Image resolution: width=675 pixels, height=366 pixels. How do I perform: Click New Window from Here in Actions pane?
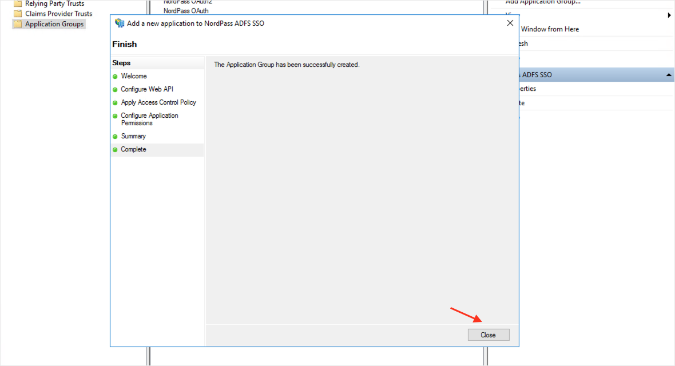point(549,29)
